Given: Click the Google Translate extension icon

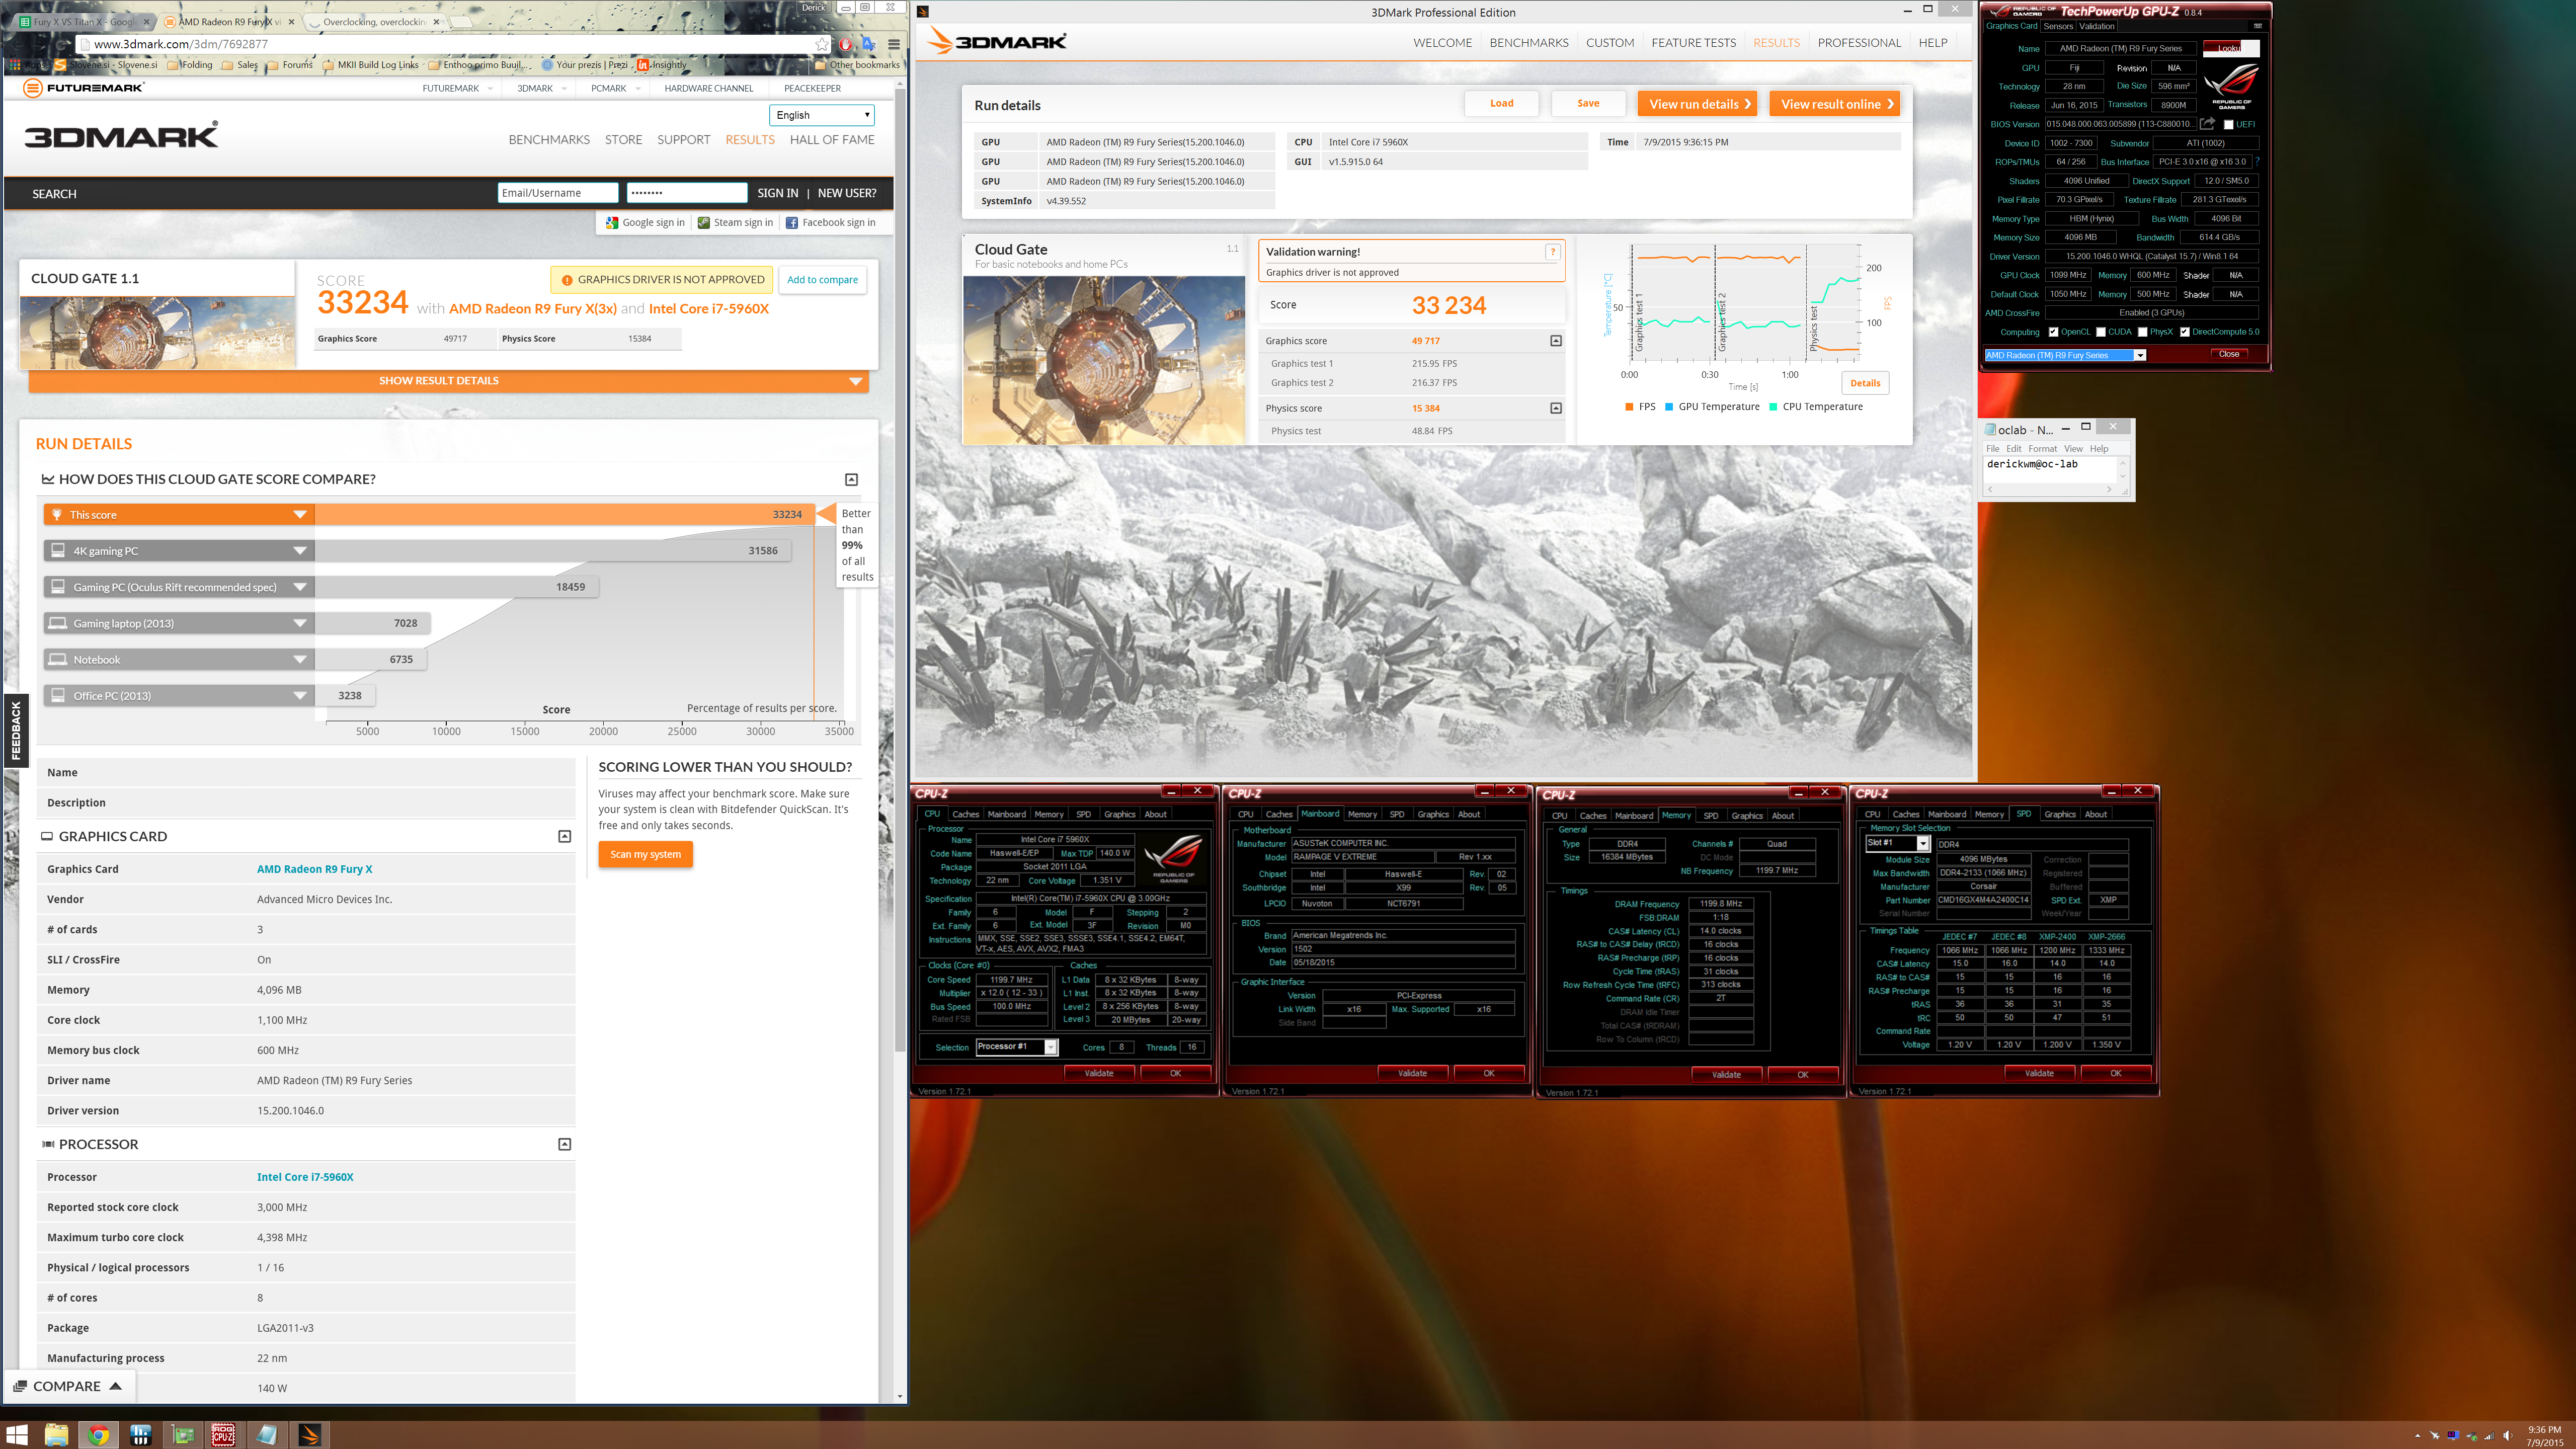Looking at the screenshot, I should coord(869,44).
